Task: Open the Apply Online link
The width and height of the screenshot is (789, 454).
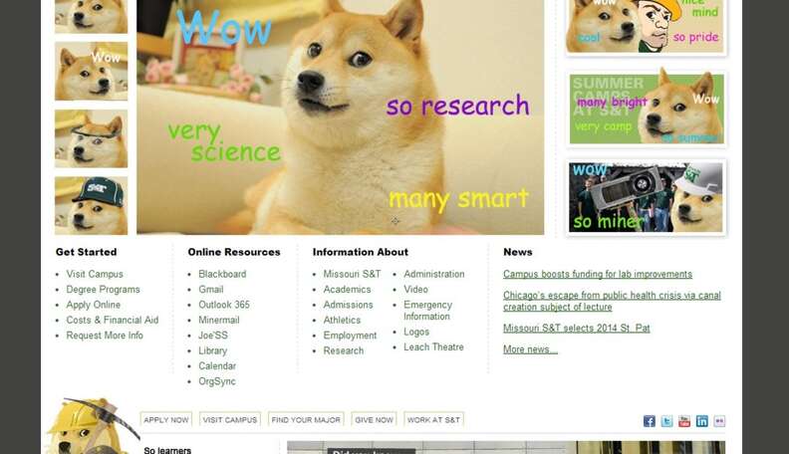Action: pos(93,305)
